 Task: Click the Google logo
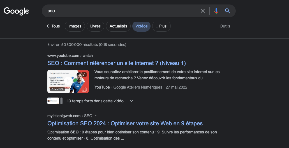pyautogui.click(x=16, y=11)
